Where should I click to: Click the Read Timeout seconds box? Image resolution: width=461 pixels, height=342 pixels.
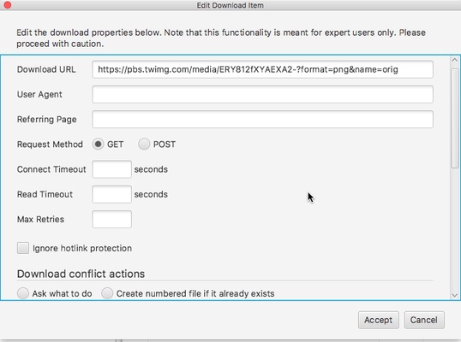[111, 194]
